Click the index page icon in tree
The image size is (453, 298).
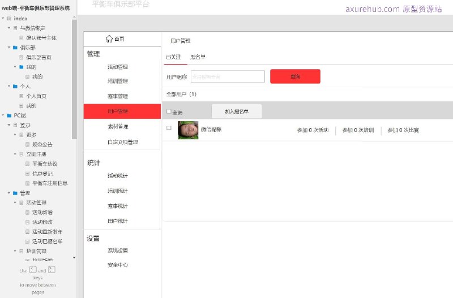(x=9, y=19)
